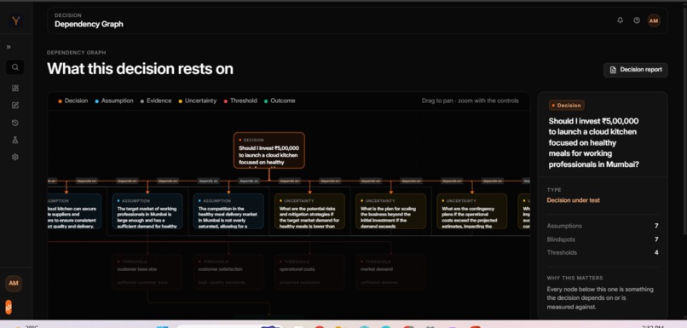Image resolution: width=687 pixels, height=328 pixels.
Task: Select the 'operational costs' threshold node
Action: 309,272
